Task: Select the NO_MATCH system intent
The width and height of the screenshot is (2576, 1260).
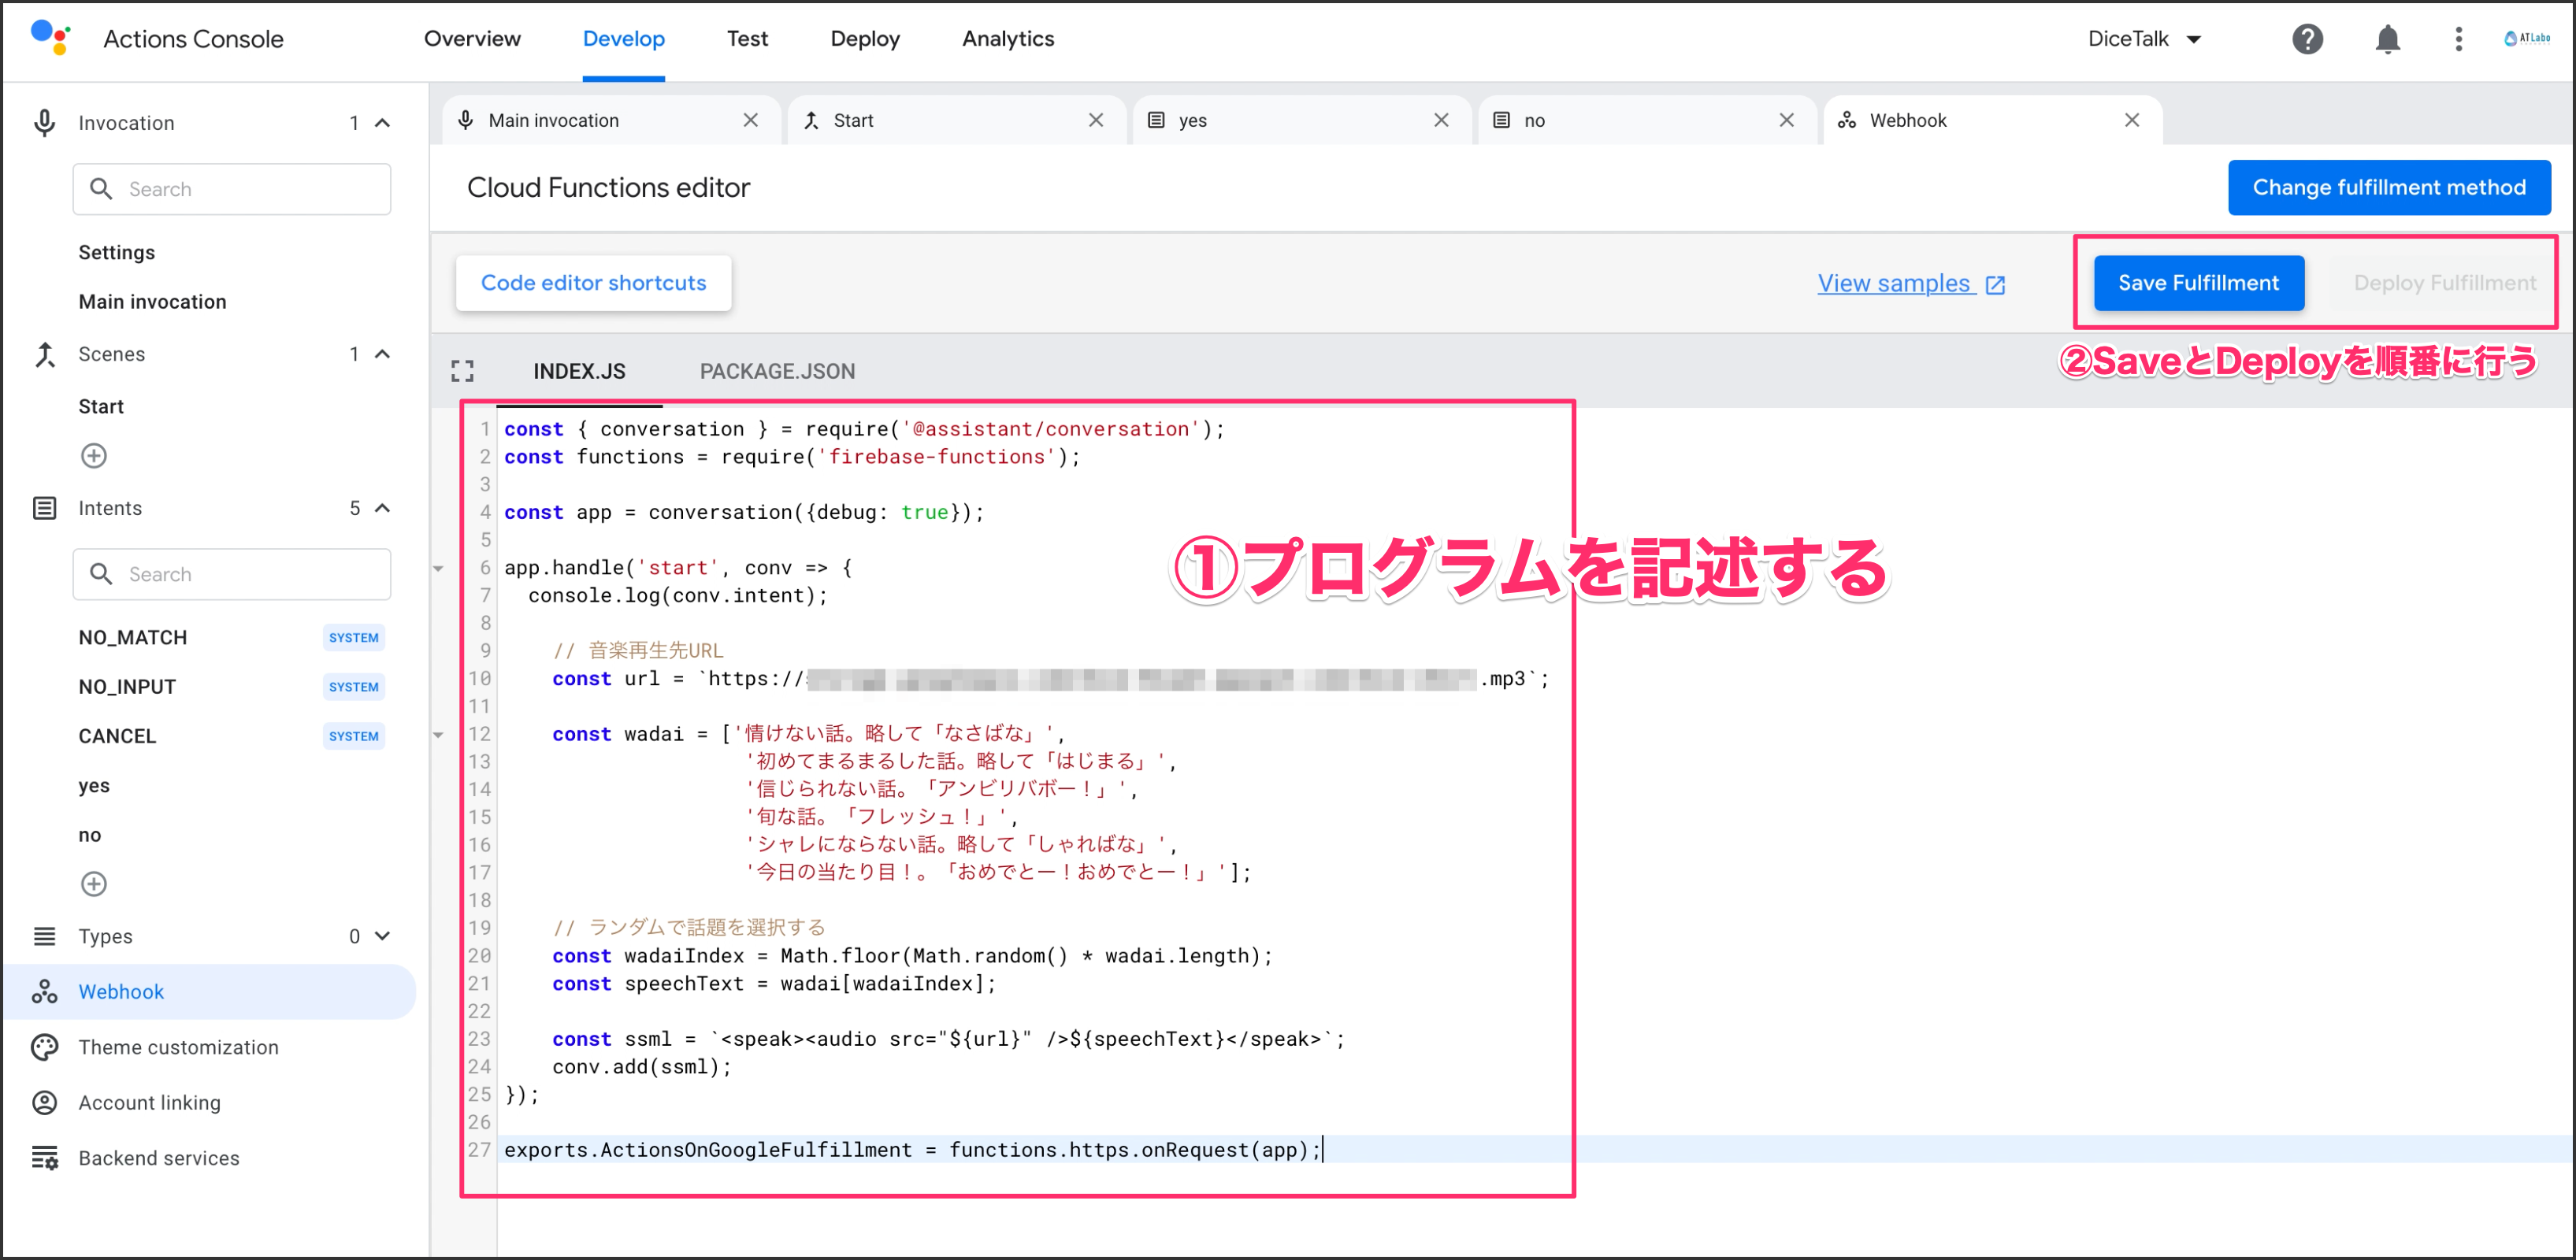Action: [x=133, y=638]
